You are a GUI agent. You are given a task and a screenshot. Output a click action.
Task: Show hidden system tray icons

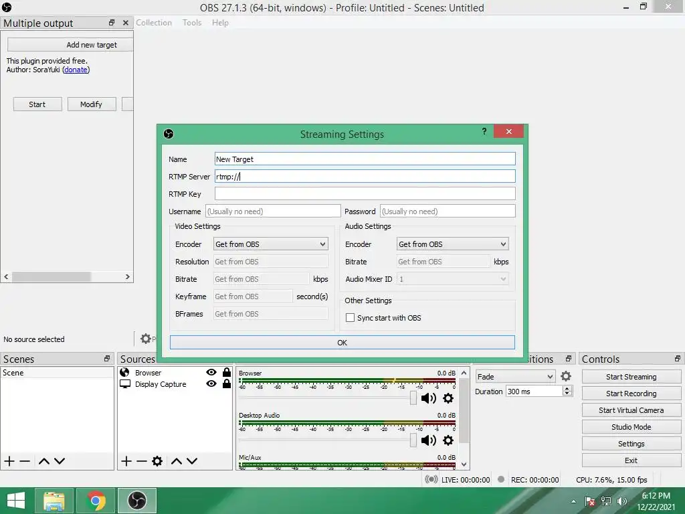[x=573, y=501]
